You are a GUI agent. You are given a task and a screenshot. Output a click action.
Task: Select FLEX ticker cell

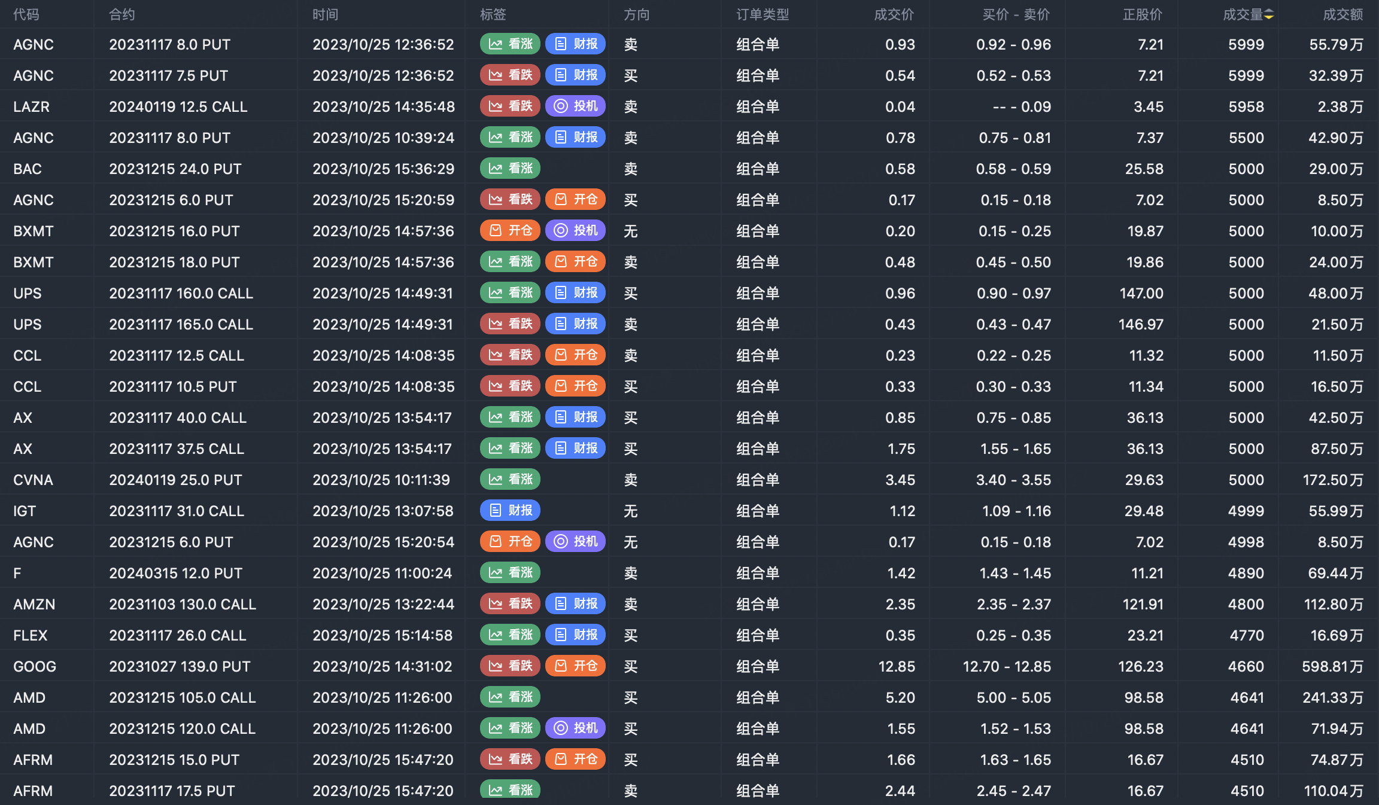(x=31, y=635)
